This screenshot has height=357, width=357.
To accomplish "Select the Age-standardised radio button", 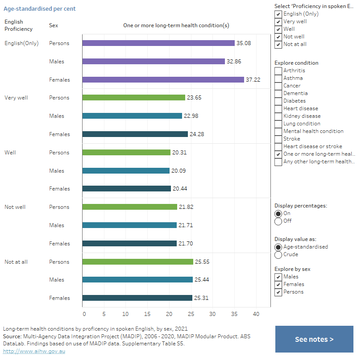I will point(278,247).
